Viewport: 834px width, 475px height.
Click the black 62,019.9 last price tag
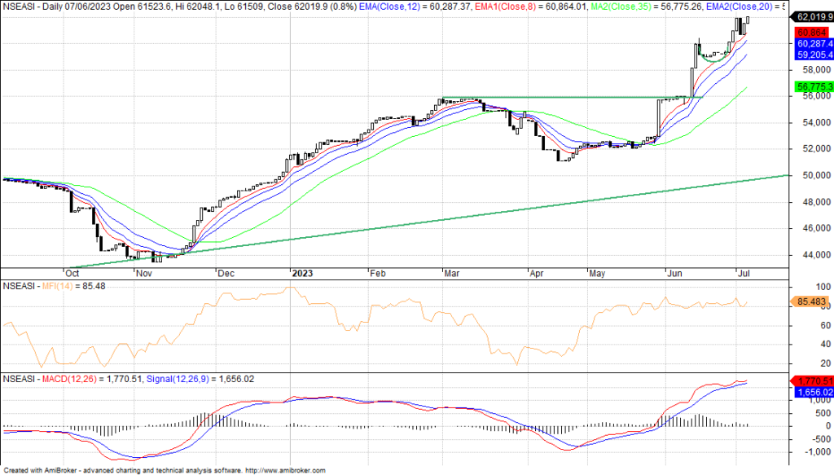click(810, 16)
